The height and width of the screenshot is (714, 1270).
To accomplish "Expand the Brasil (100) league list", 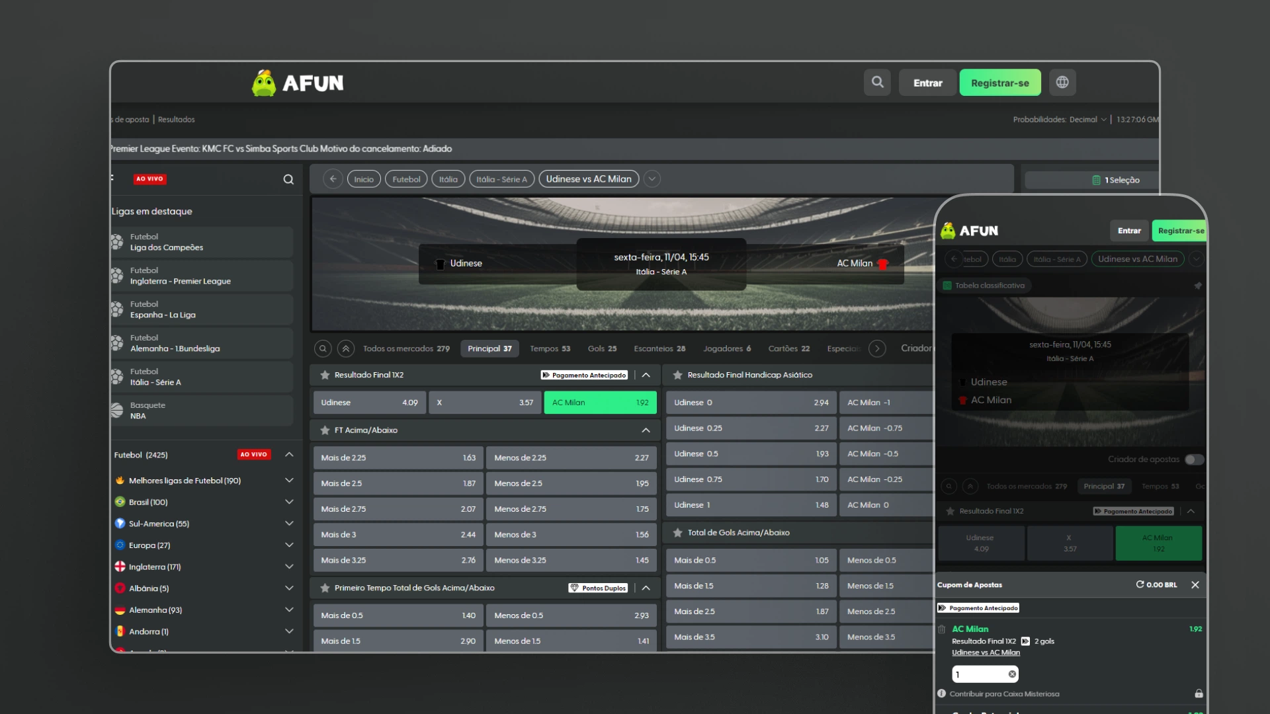I will tap(289, 502).
